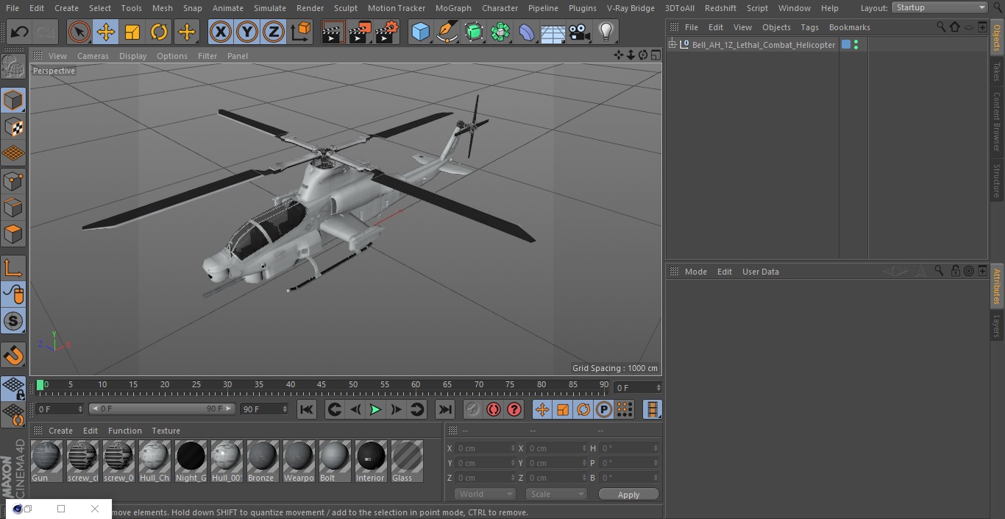Screen dimensions: 1005x519
Task: Activate the Rotate tool
Action: click(x=159, y=32)
